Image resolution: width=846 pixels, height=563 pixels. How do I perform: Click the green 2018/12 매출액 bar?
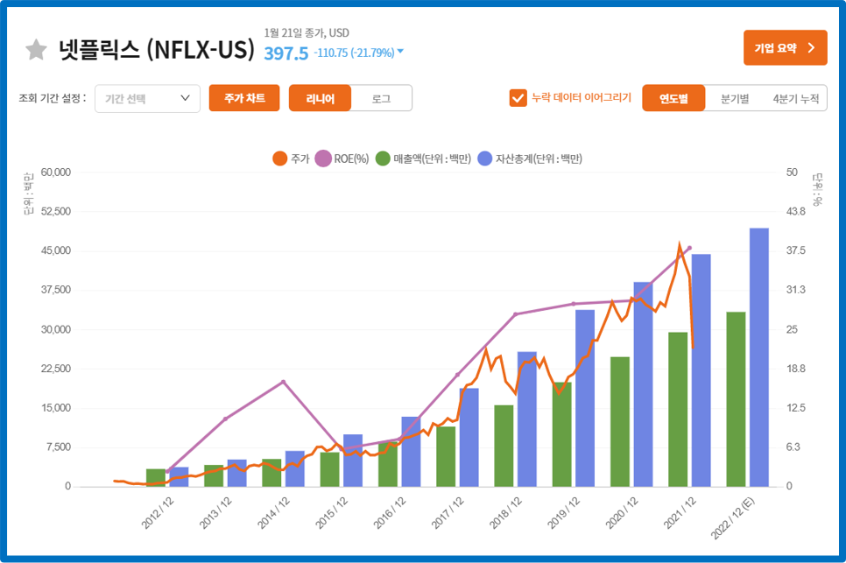pyautogui.click(x=504, y=446)
